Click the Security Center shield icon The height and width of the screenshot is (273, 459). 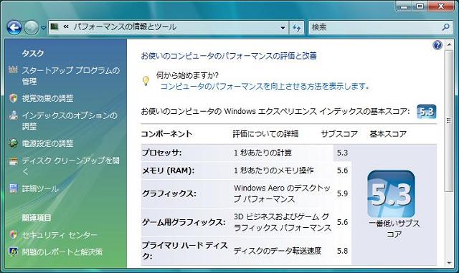pyautogui.click(x=13, y=234)
